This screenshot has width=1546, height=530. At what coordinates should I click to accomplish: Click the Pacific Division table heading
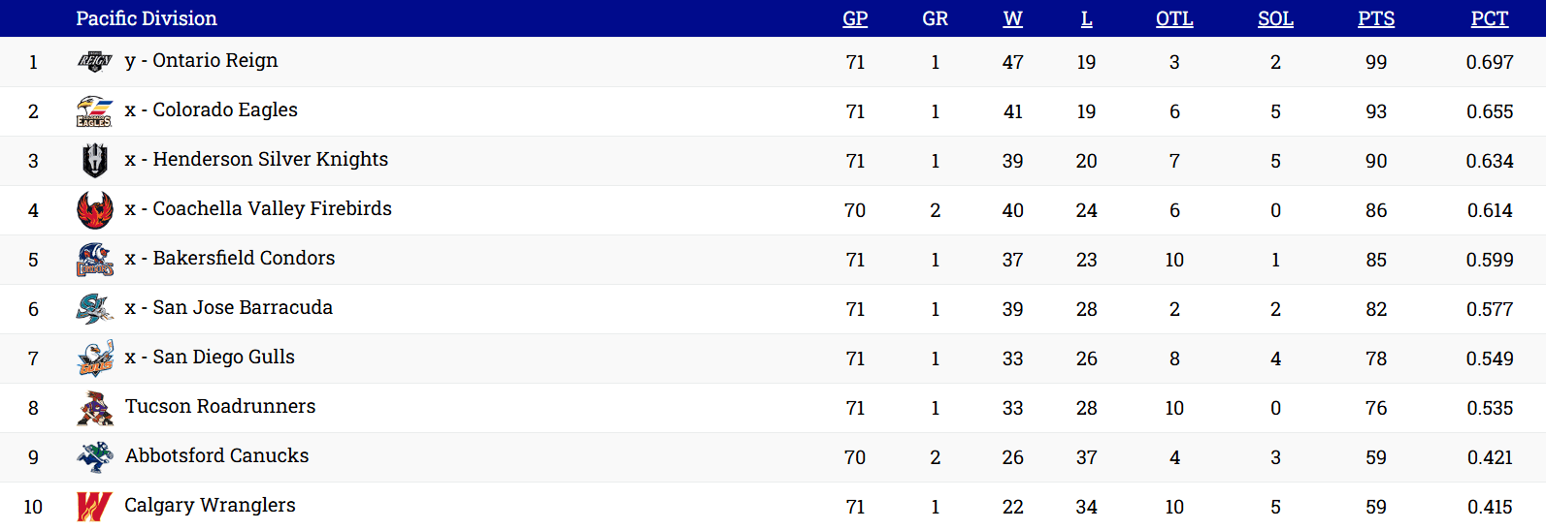coord(147,18)
